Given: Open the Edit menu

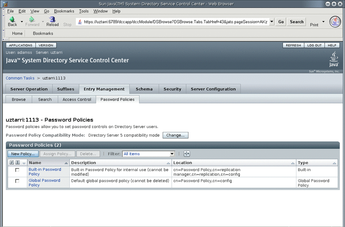Looking at the screenshot, I should point(22,11).
